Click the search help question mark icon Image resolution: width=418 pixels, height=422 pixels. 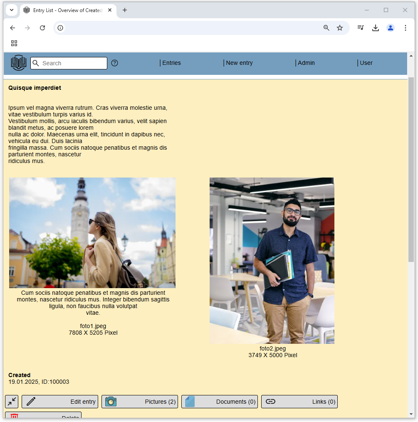[115, 63]
